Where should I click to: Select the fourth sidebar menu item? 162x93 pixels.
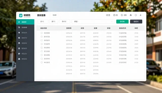tap(25, 38)
